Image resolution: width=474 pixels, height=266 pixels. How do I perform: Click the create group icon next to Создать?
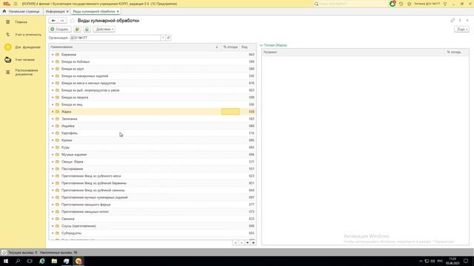point(77,30)
